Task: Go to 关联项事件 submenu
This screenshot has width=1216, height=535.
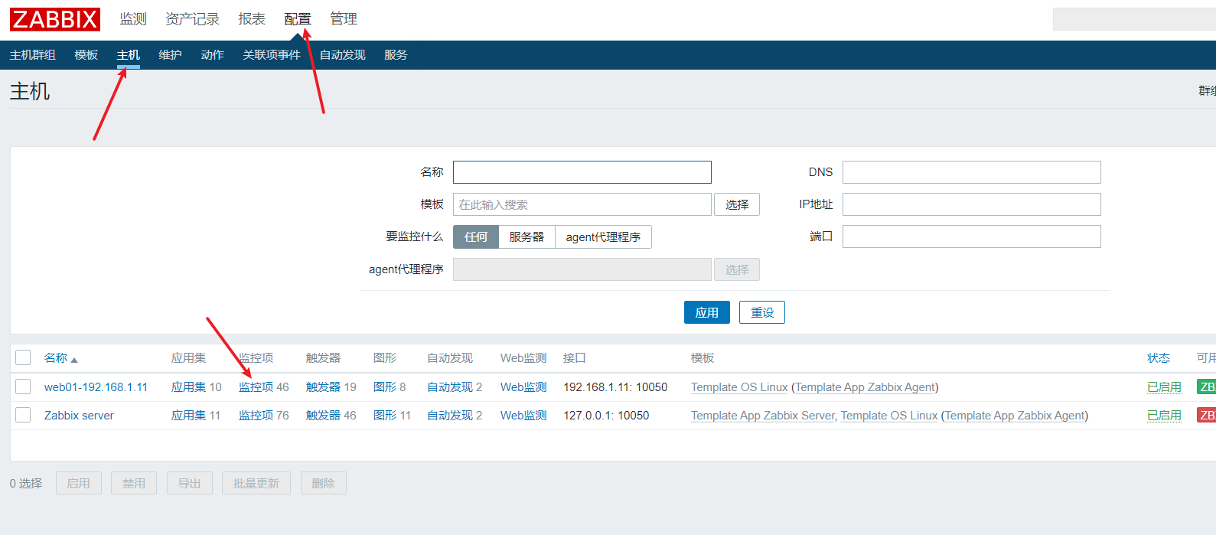Action: coord(272,55)
